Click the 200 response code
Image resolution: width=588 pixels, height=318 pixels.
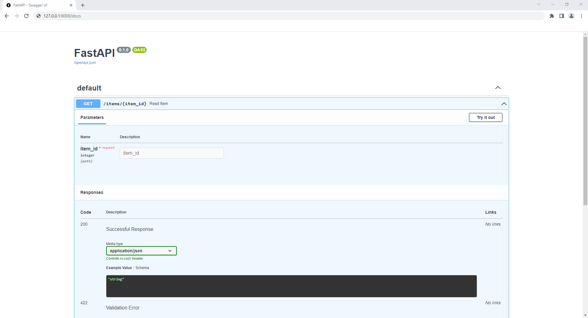(84, 224)
